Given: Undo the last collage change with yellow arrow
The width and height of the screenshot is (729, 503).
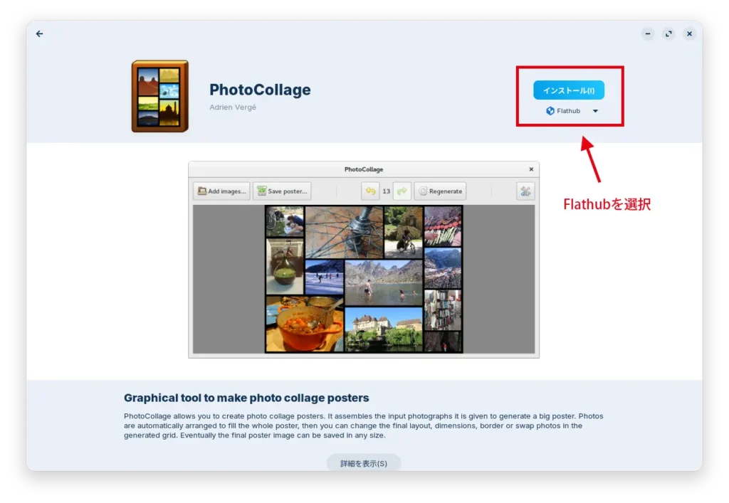Looking at the screenshot, I should (x=369, y=191).
